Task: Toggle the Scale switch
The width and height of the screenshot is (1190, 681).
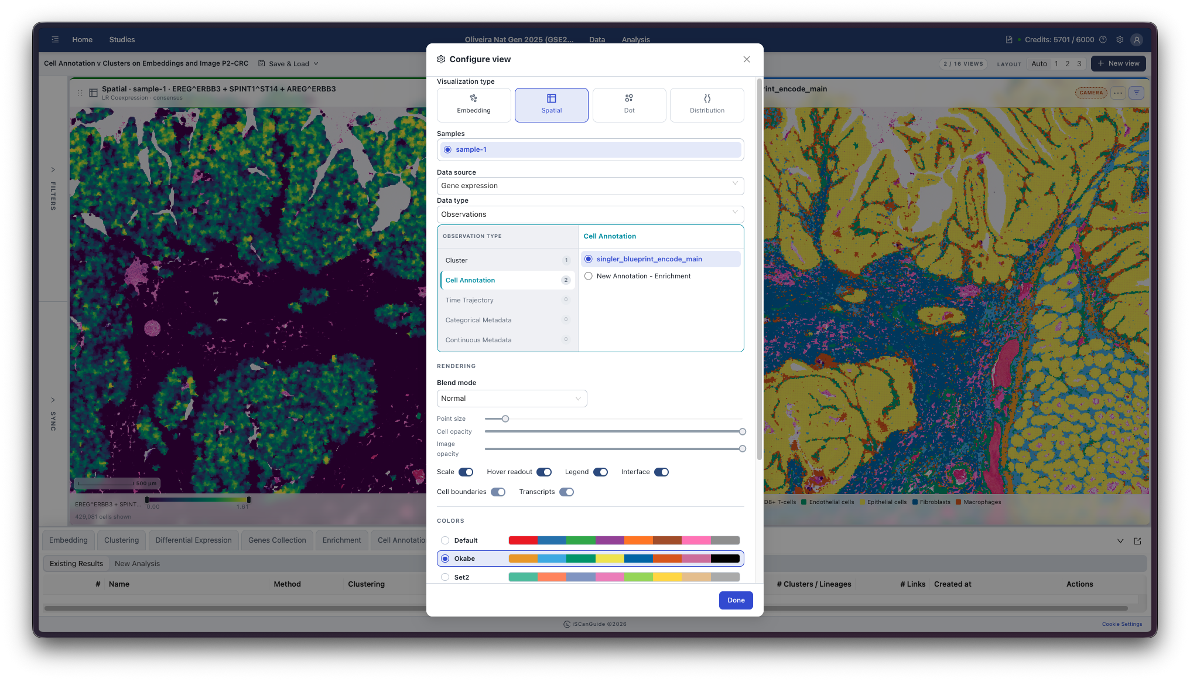Action: [466, 472]
